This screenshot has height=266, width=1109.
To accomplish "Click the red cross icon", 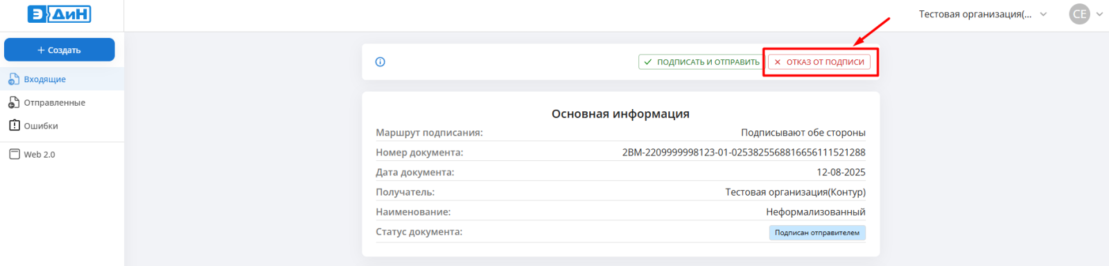I will coord(778,62).
